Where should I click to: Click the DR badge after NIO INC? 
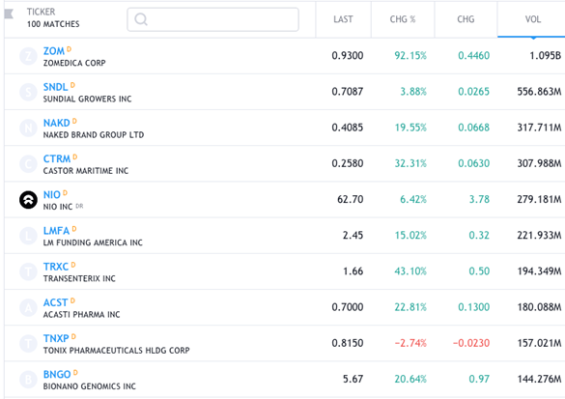(x=79, y=206)
